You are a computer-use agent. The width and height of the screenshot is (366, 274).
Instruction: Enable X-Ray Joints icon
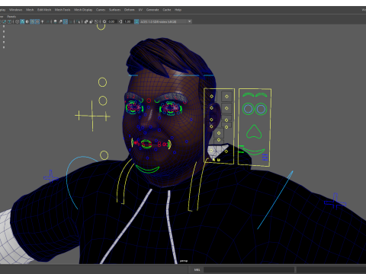coord(96,21)
